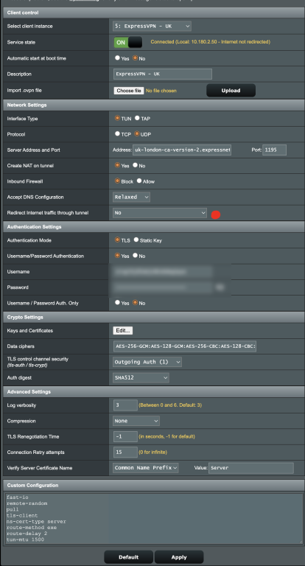
Task: Select TCP protocol radio button
Action: pyautogui.click(x=117, y=133)
